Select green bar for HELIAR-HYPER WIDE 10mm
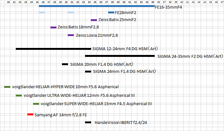 [x=7, y=87]
